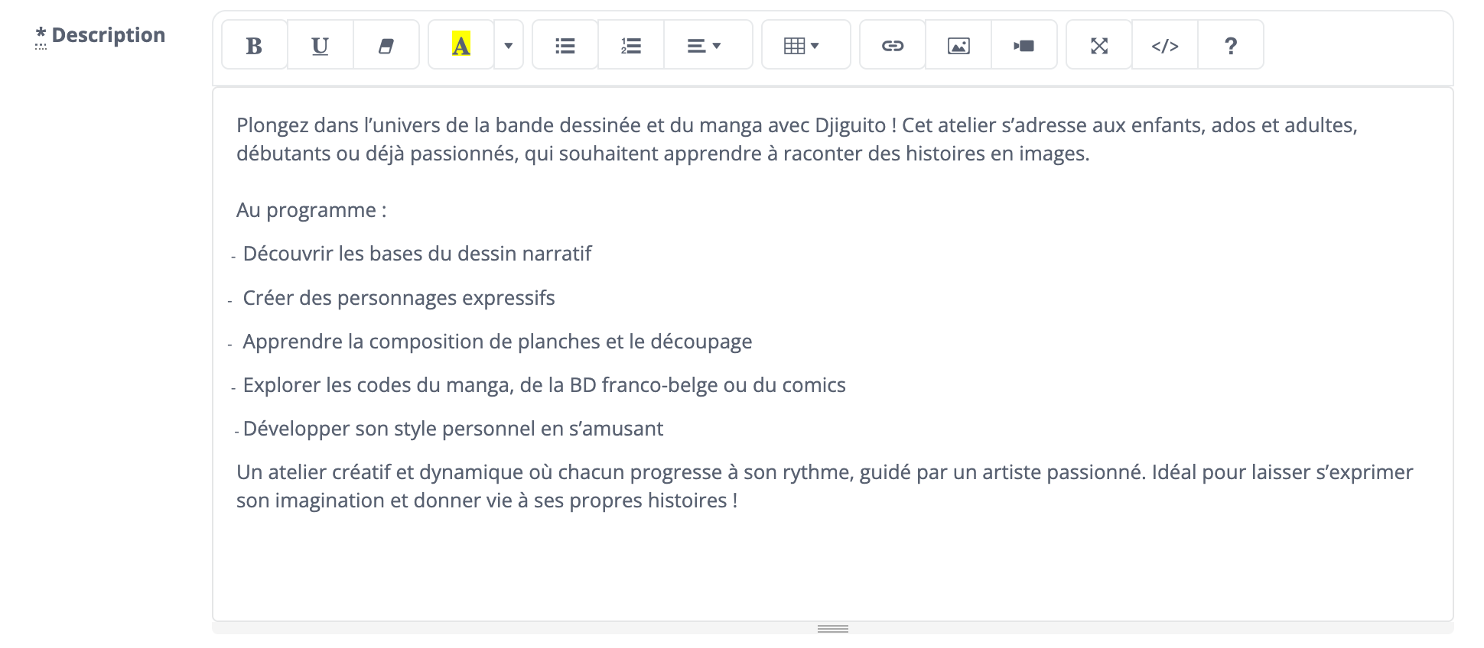Click on the Description field label
The height and width of the screenshot is (648, 1484).
coord(100,35)
